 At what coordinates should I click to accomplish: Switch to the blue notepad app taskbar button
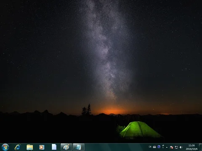[79, 147]
